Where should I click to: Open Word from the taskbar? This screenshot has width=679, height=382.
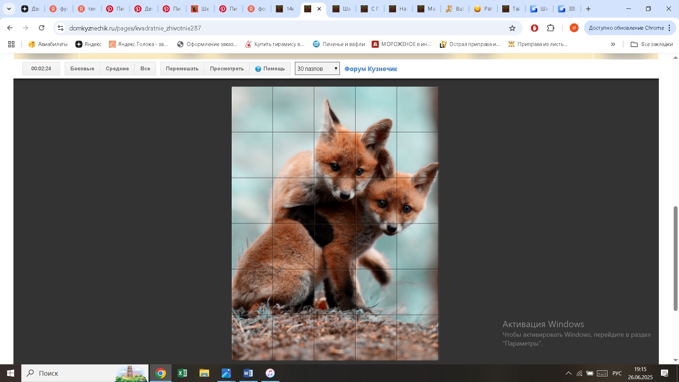point(248,373)
